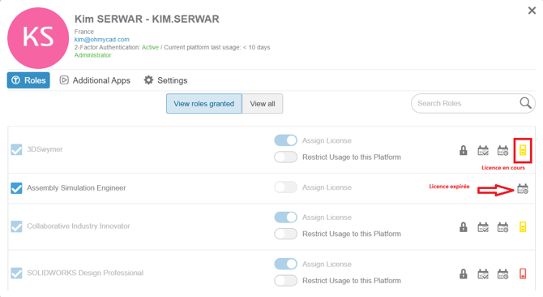The height and width of the screenshot is (297, 543).
Task: Select the Roles tab
Action: tap(28, 80)
